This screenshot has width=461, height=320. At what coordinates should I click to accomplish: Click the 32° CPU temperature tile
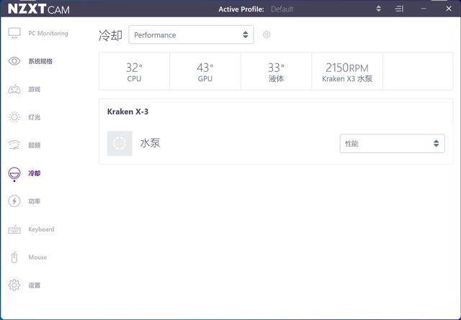[135, 71]
